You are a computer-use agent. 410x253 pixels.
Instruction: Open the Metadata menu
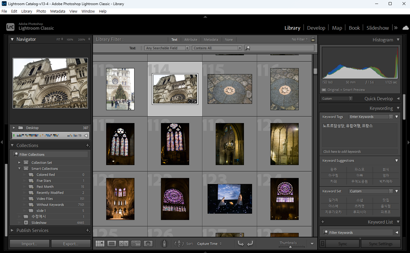point(58,11)
